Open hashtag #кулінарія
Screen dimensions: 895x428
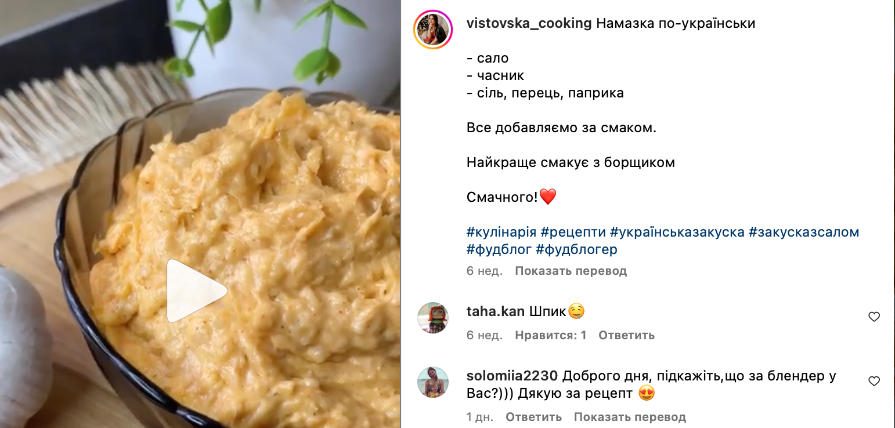pyautogui.click(x=501, y=232)
